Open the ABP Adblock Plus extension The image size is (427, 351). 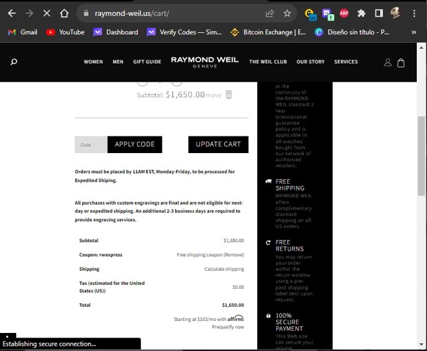[344, 13]
